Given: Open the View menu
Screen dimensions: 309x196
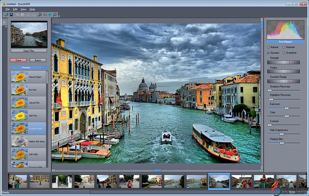Looking at the screenshot, I should click(x=23, y=9).
